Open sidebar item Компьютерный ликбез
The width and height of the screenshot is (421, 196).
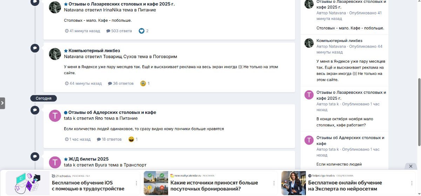339,41
